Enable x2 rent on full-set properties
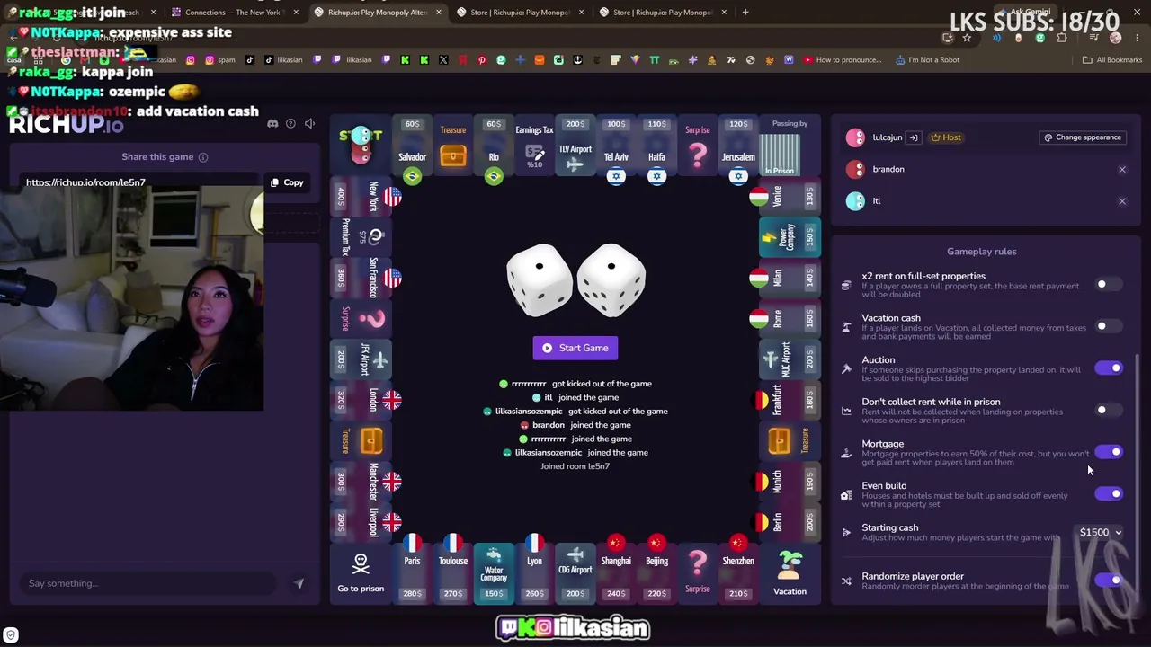The height and width of the screenshot is (647, 1151). (x=1108, y=285)
